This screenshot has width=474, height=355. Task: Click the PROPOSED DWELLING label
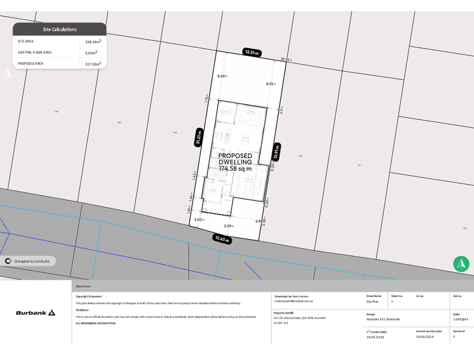pyautogui.click(x=235, y=159)
